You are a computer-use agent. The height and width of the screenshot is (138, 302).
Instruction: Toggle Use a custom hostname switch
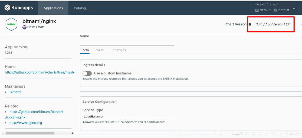[87, 73]
